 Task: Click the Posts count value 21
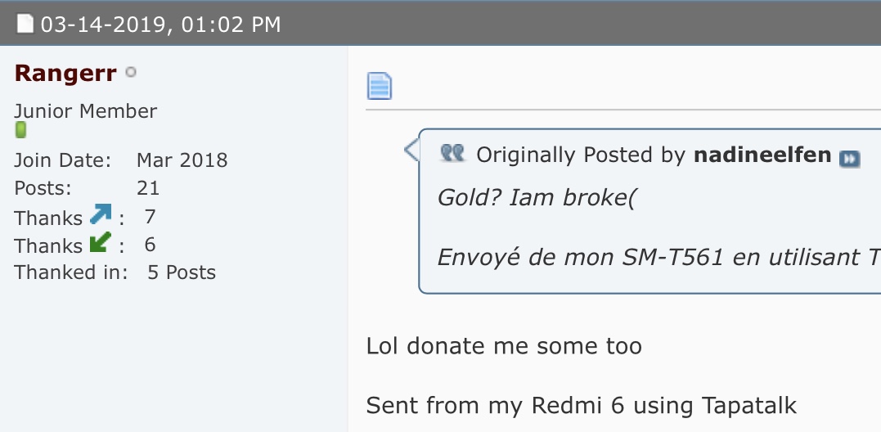(x=148, y=188)
